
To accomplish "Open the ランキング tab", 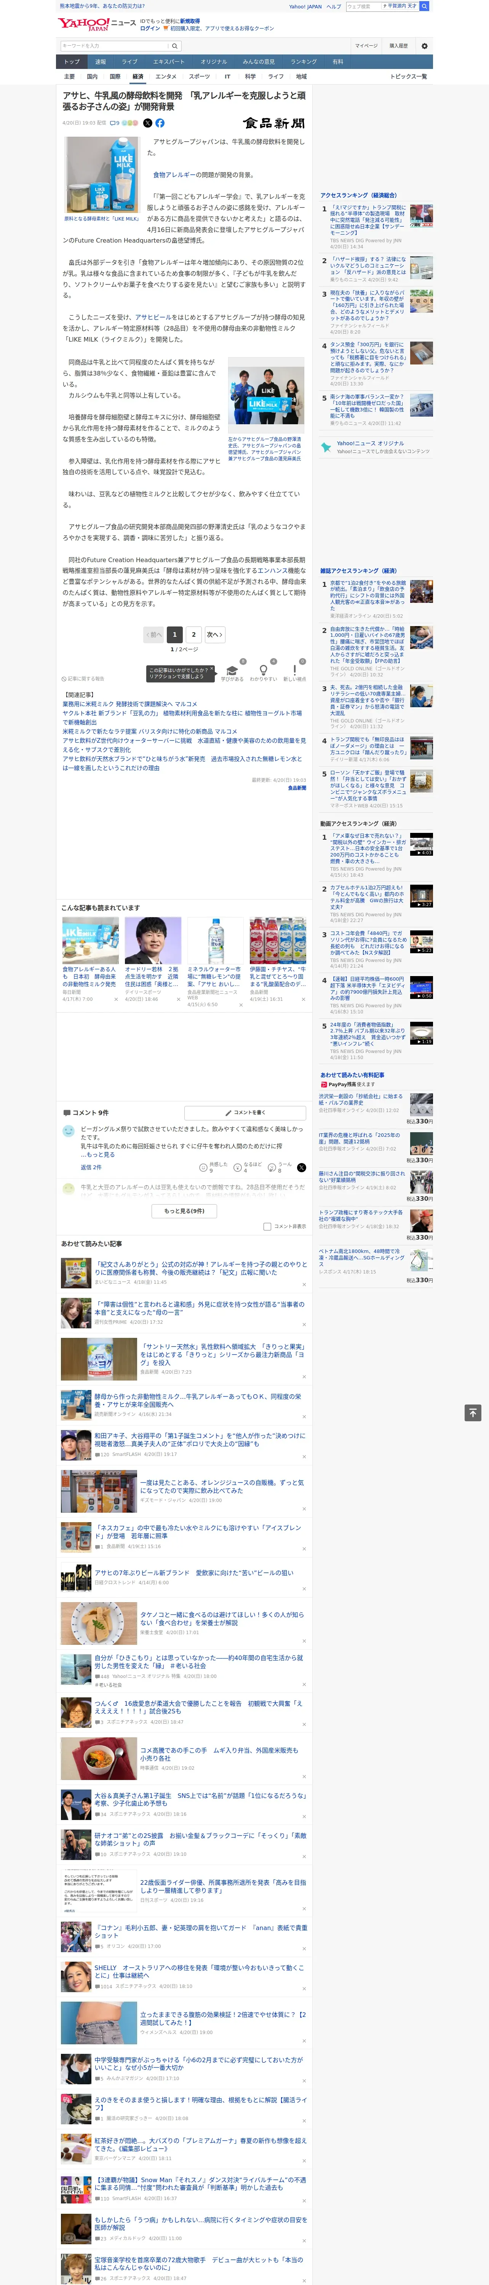I will click(x=304, y=62).
